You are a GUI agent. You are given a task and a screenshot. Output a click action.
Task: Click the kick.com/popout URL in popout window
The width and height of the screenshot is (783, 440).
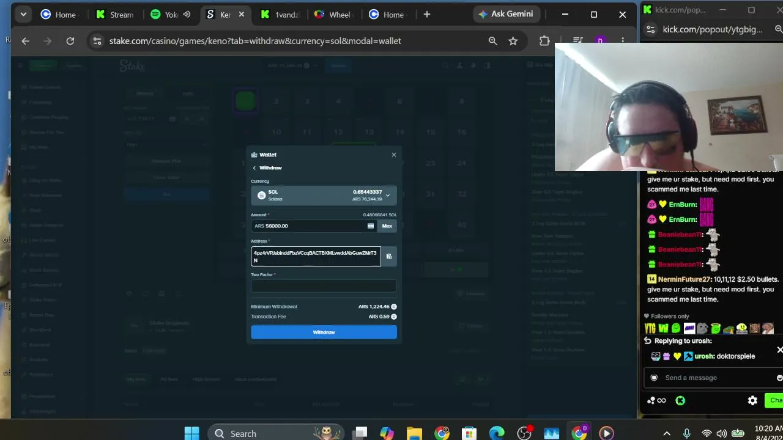point(713,29)
